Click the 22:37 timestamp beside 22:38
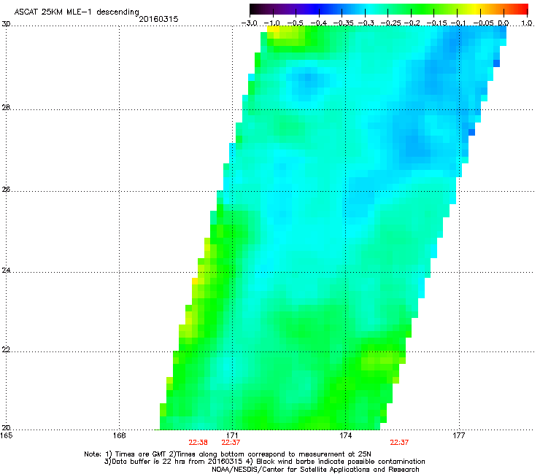 pos(231,443)
